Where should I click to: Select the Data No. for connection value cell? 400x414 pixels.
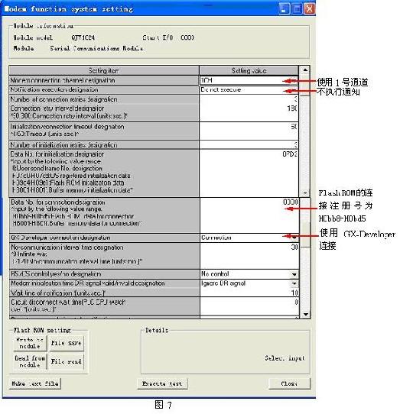click(249, 215)
